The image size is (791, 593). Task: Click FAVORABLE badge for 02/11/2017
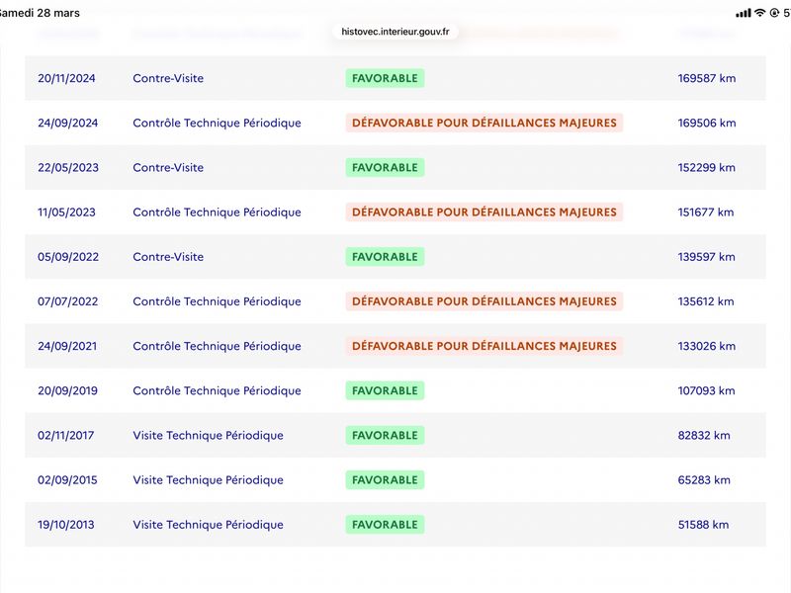pyautogui.click(x=385, y=435)
